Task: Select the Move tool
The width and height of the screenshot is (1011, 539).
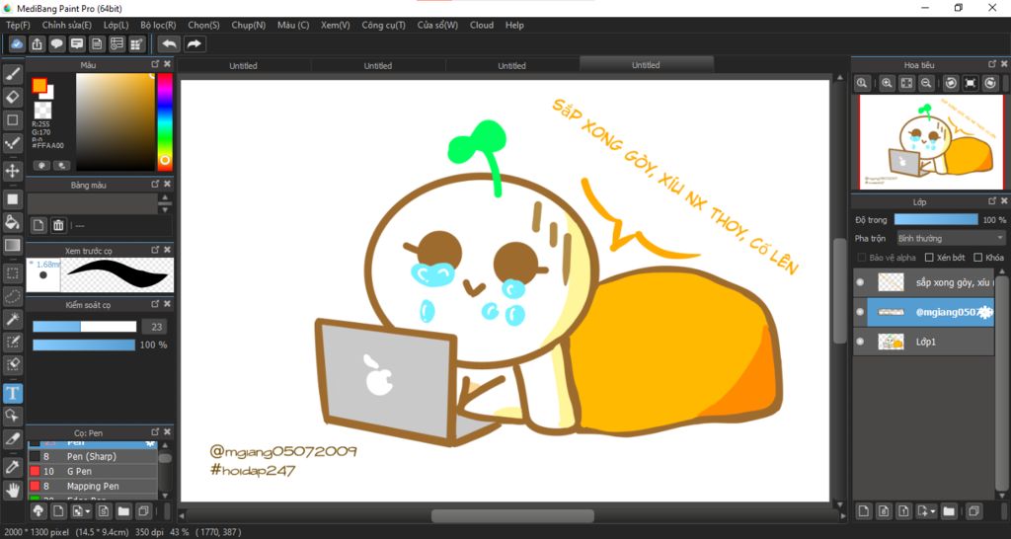Action: pos(12,171)
